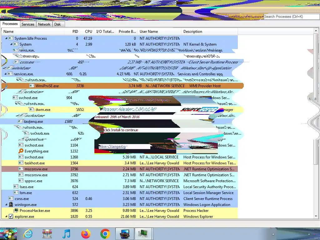Viewport: 320px width, 240px height.
Task: Collapse the System process tree node
Action: tap(12, 44)
